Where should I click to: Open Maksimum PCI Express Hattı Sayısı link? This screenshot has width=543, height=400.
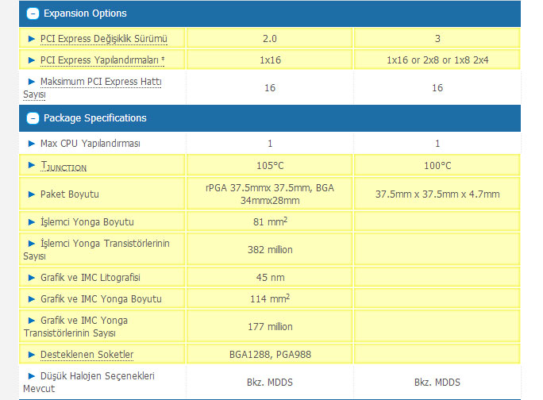[x=92, y=88]
